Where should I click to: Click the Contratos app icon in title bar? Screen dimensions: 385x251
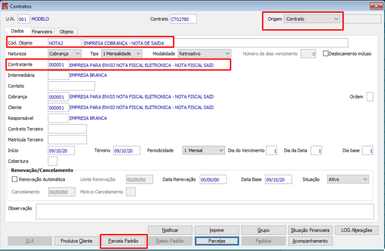pos(4,6)
